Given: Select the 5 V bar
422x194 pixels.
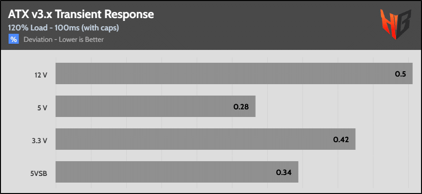Looking at the screenshot, I should click(156, 106).
